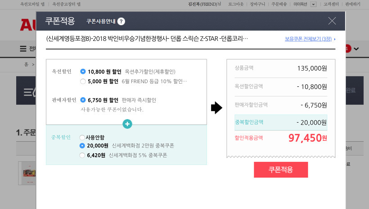Viewport: 369px width, 209px height.
Task: Click the teal plus icon between discount sections
Action: click(x=127, y=124)
